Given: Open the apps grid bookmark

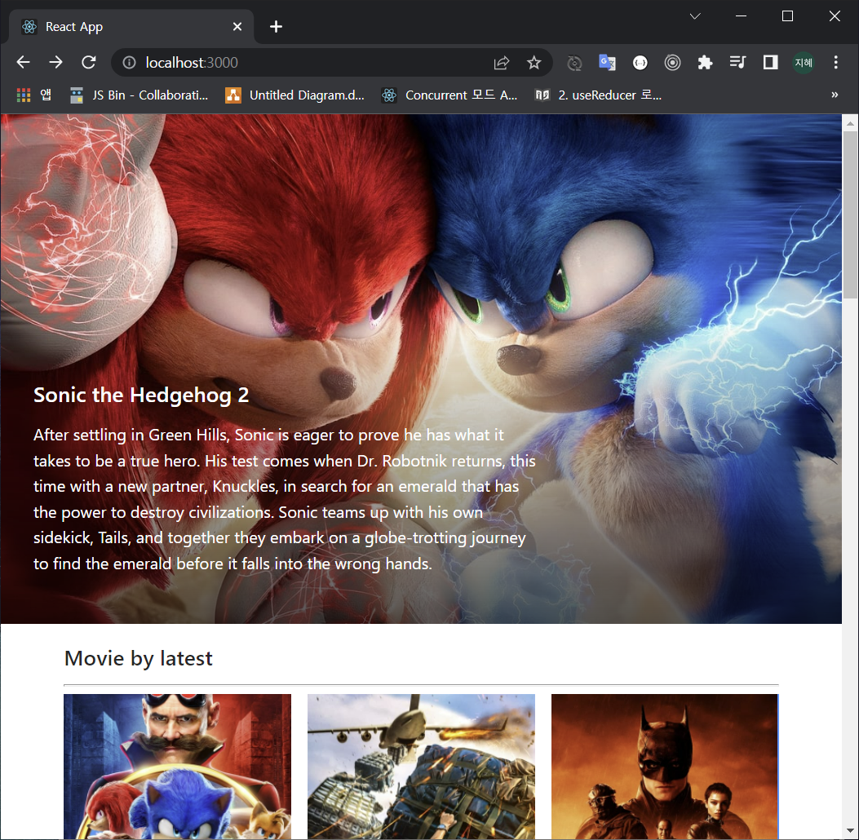Looking at the screenshot, I should (x=34, y=95).
